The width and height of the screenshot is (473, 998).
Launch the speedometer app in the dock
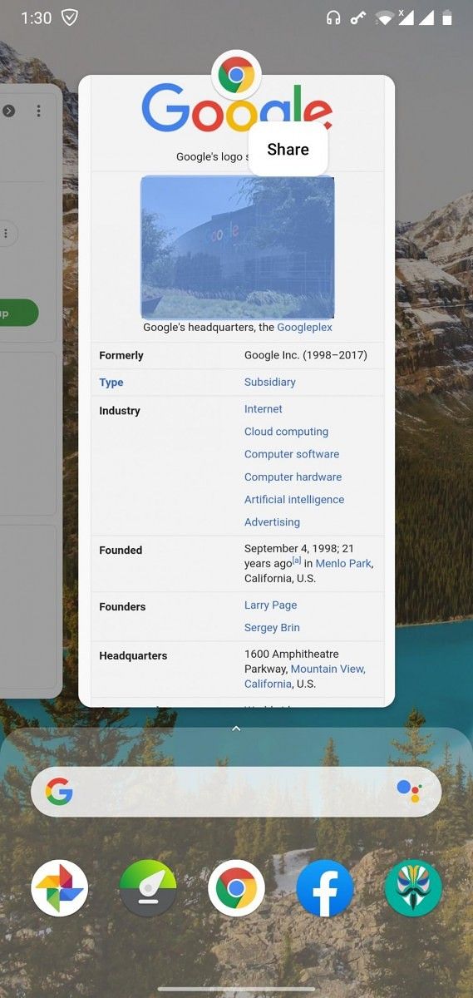click(x=148, y=888)
